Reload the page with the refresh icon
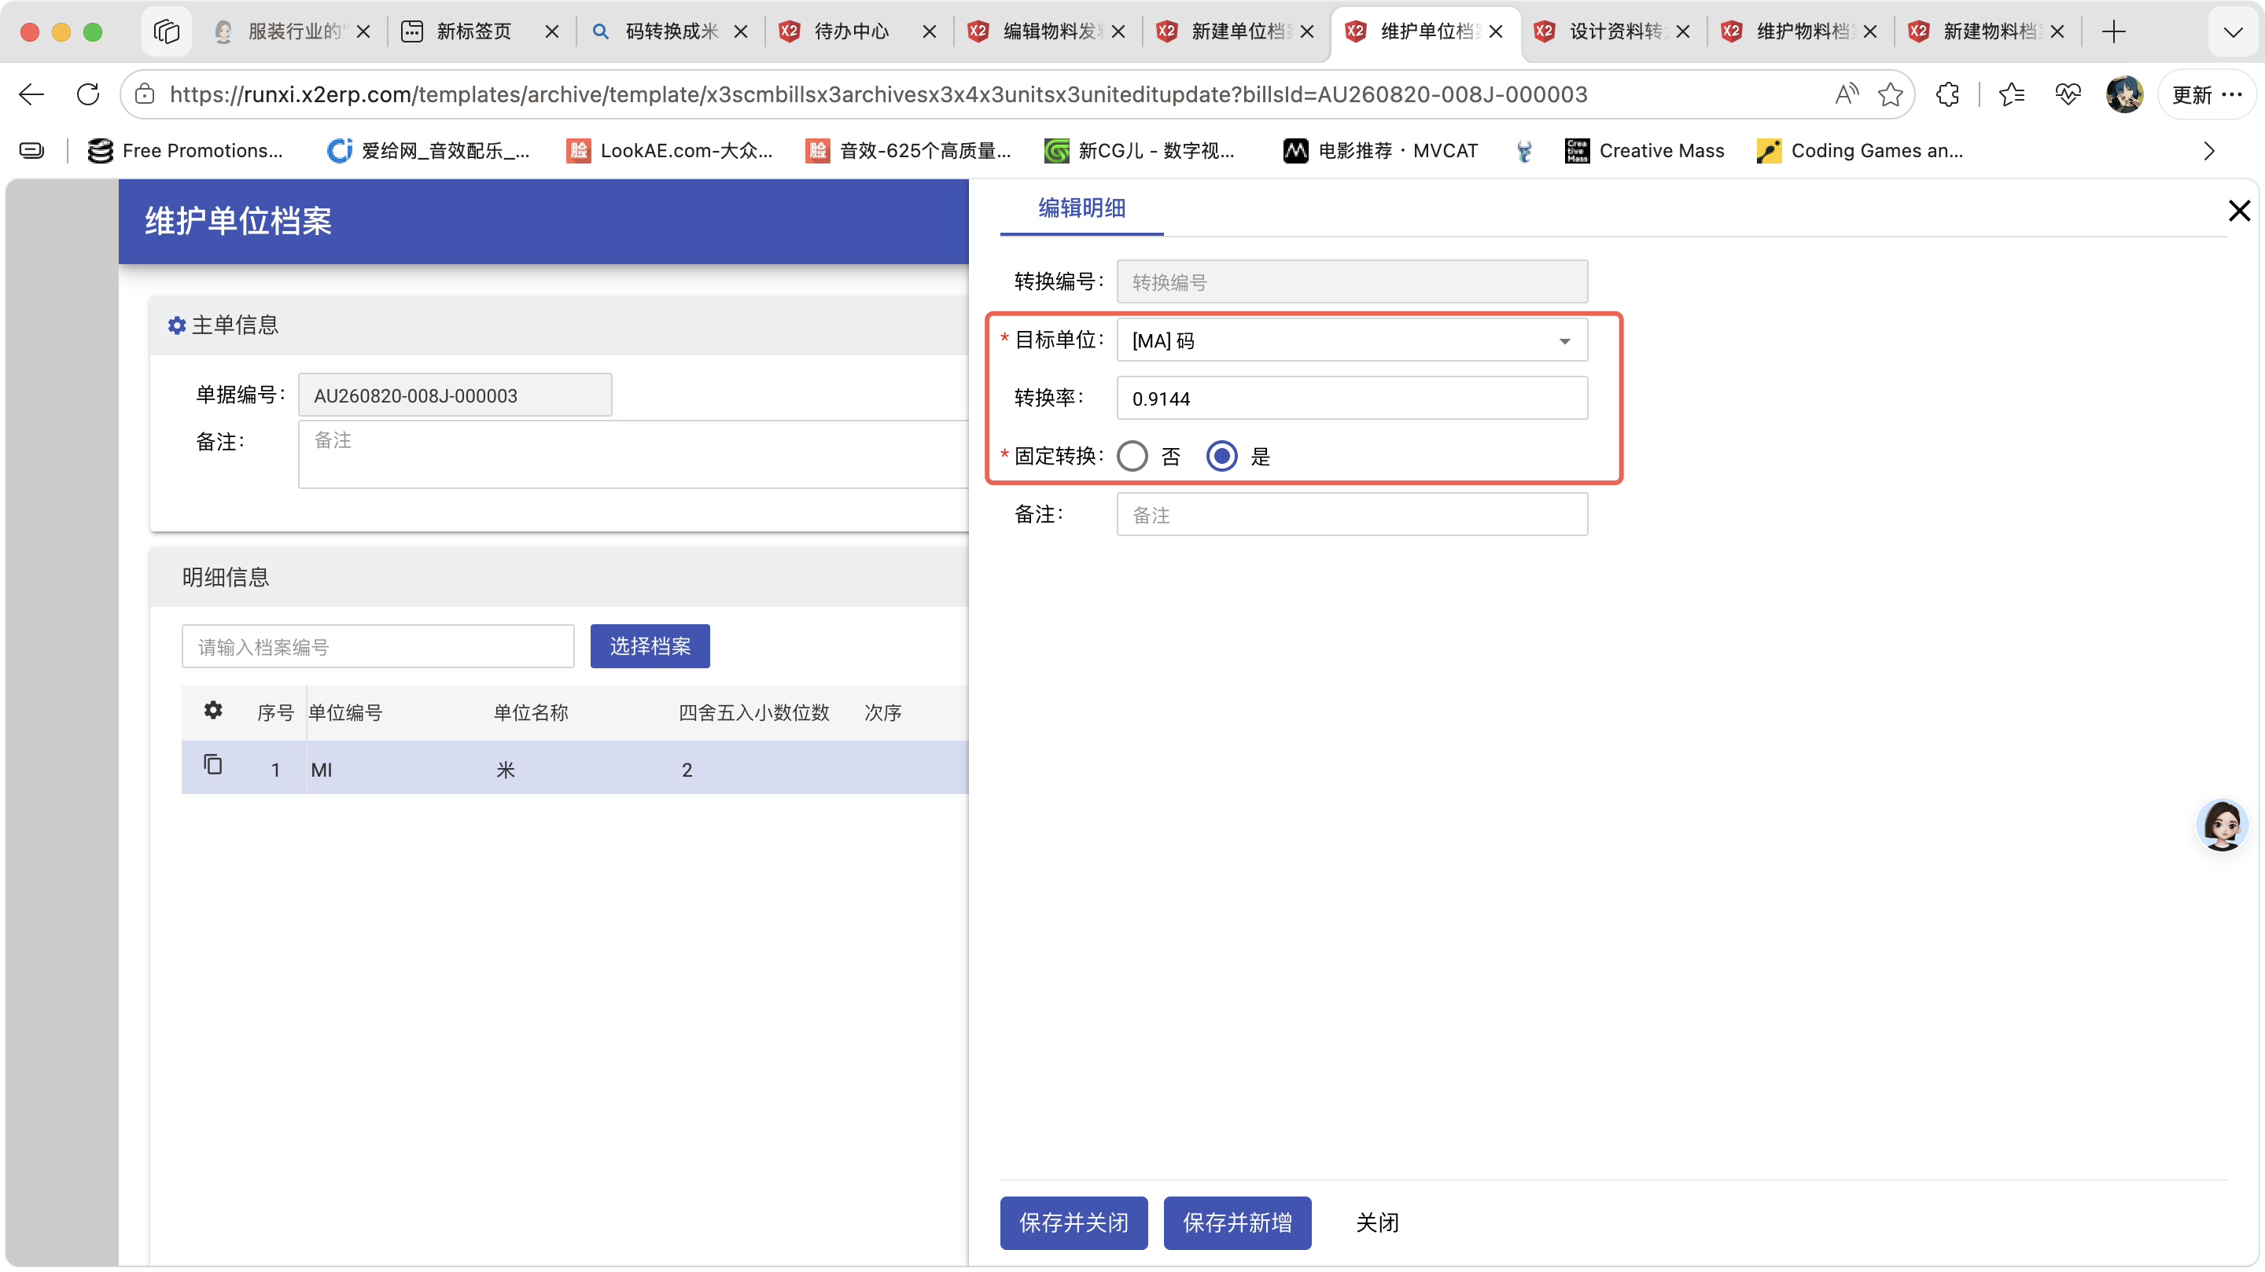Screen dimensions: 2265x1272 pos(88,94)
